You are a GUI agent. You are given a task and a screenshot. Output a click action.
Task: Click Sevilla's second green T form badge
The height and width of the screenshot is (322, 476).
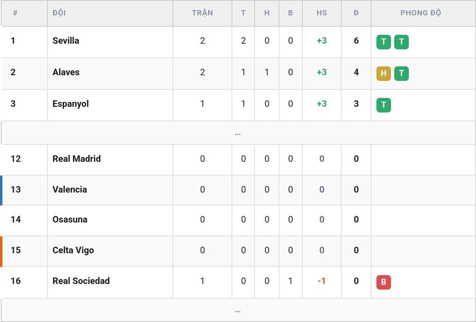tap(401, 42)
